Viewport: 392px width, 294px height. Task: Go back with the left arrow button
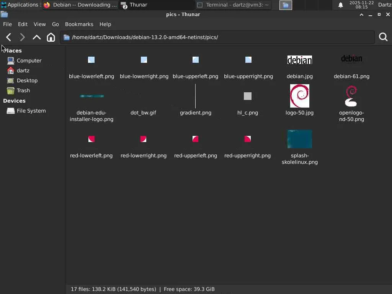pos(8,37)
